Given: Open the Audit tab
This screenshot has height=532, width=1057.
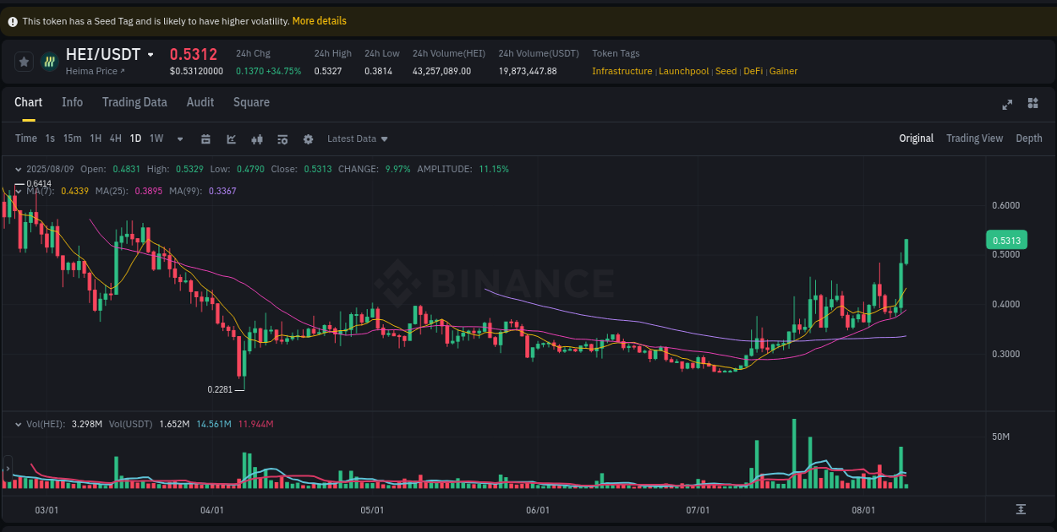Looking at the screenshot, I should pyautogui.click(x=200, y=102).
